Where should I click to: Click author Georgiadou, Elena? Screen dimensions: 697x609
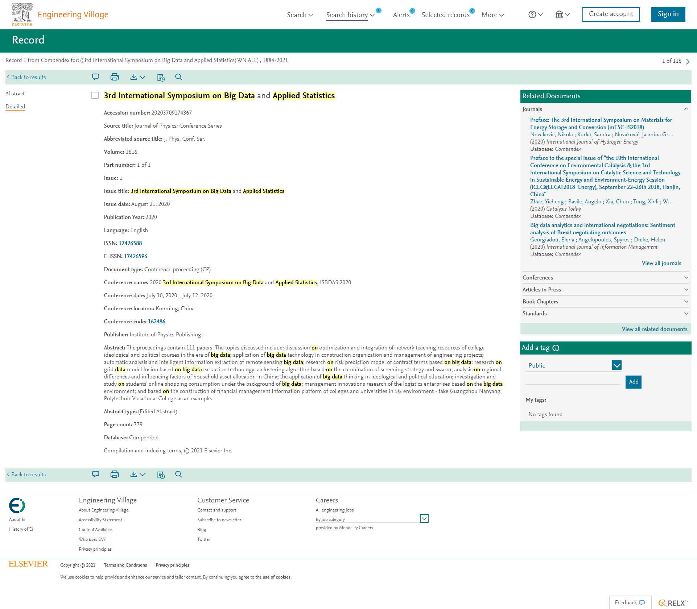[552, 240]
